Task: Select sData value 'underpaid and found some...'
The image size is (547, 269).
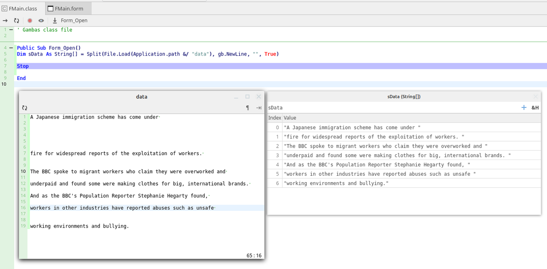Action: point(397,156)
